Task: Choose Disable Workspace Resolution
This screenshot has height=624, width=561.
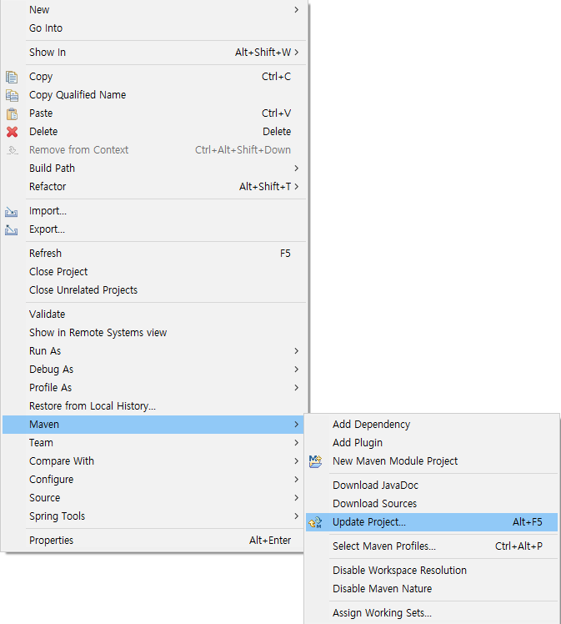Action: [432, 571]
